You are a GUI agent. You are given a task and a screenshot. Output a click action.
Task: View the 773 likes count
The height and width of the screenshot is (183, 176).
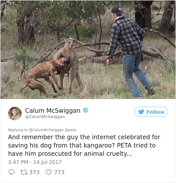coord(59,172)
